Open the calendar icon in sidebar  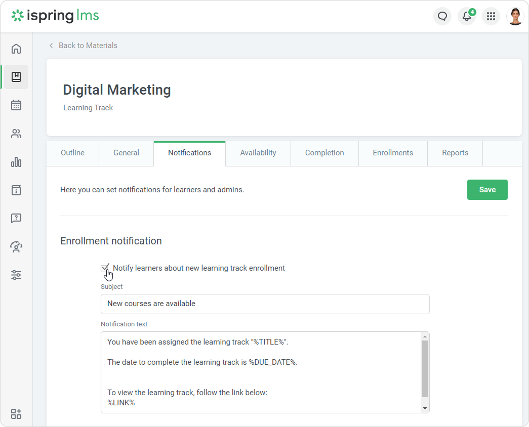(16, 105)
